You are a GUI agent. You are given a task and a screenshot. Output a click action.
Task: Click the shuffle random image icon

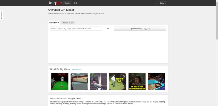[x=75, y=3]
